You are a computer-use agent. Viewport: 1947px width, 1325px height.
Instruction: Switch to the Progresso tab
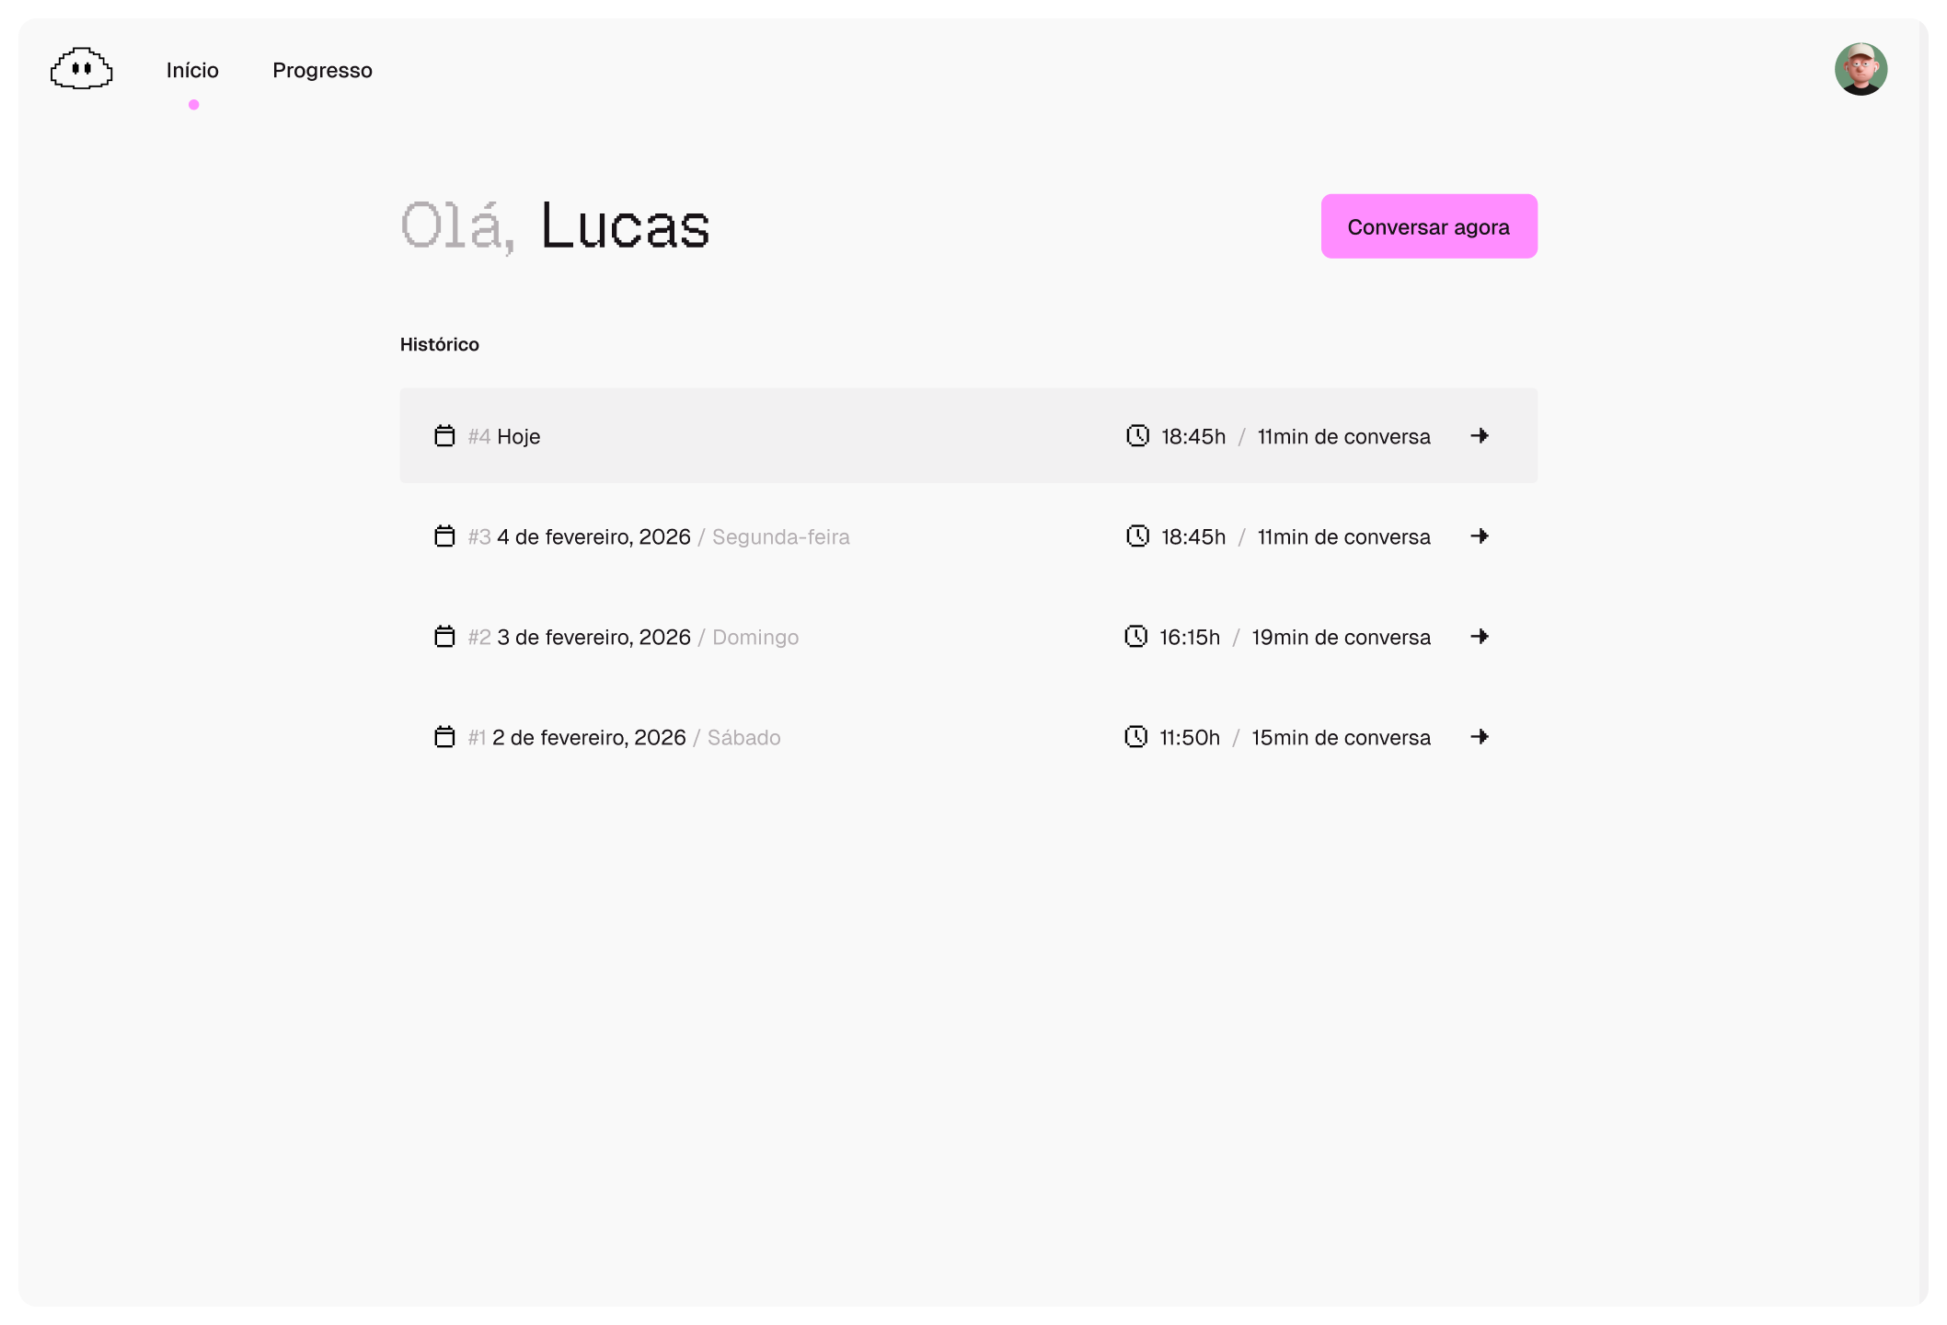[x=322, y=70]
